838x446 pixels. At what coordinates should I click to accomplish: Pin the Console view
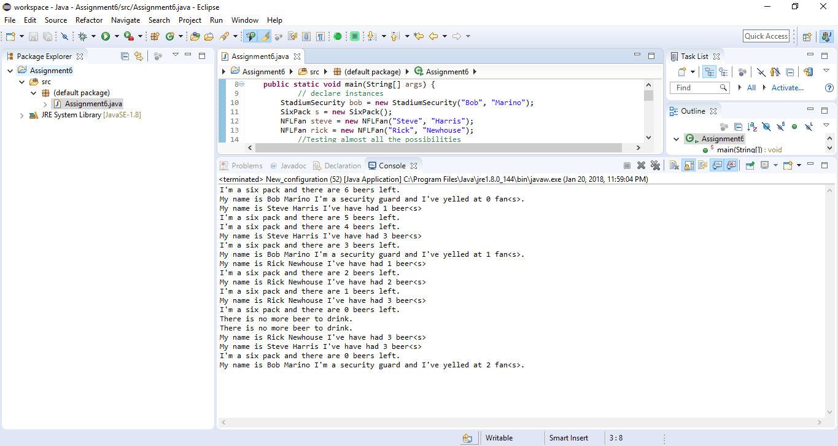pos(750,165)
